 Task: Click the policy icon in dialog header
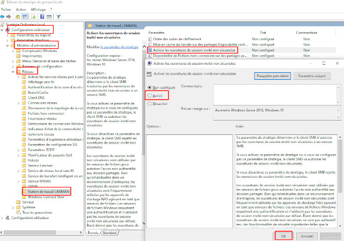coord(149,74)
